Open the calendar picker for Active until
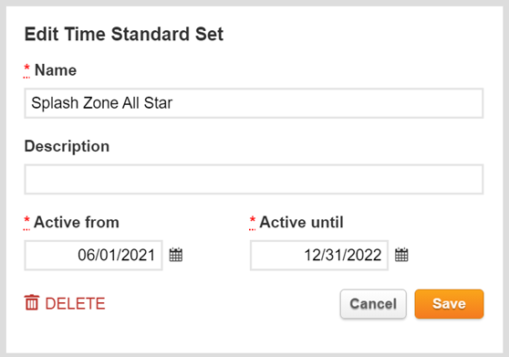The width and height of the screenshot is (509, 357). point(401,255)
